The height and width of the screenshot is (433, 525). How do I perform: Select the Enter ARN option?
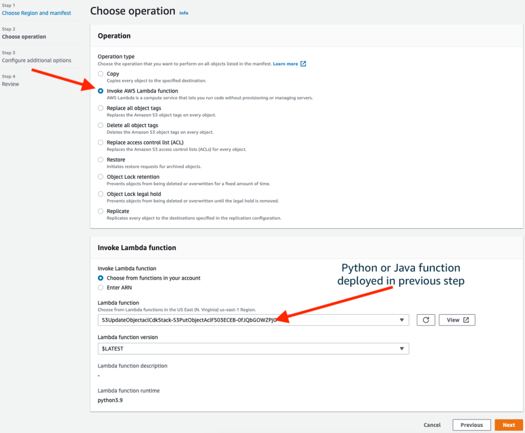(x=100, y=287)
